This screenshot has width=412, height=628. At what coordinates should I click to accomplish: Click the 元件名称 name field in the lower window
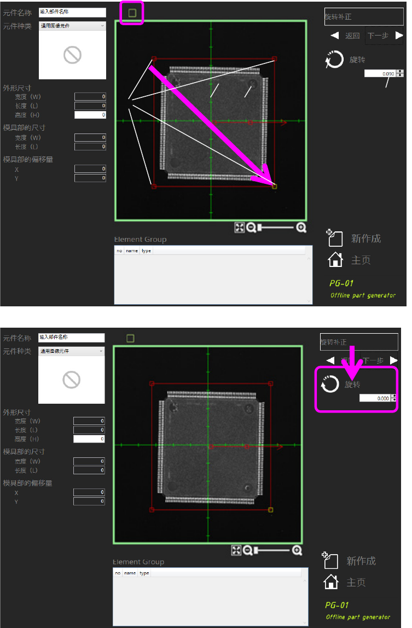coord(71,338)
